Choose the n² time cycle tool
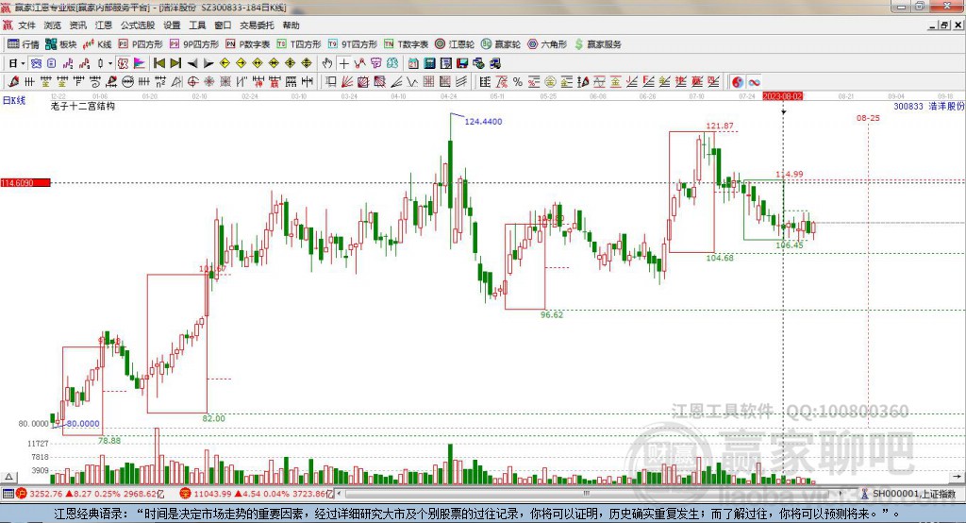 [x=160, y=81]
